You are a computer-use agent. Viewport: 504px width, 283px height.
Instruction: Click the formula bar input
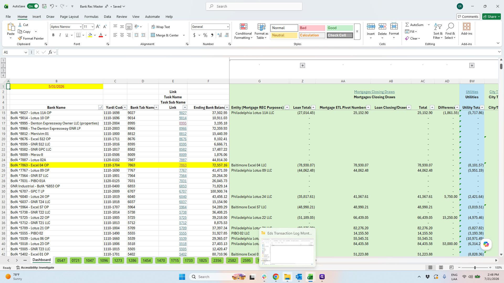[278, 52]
